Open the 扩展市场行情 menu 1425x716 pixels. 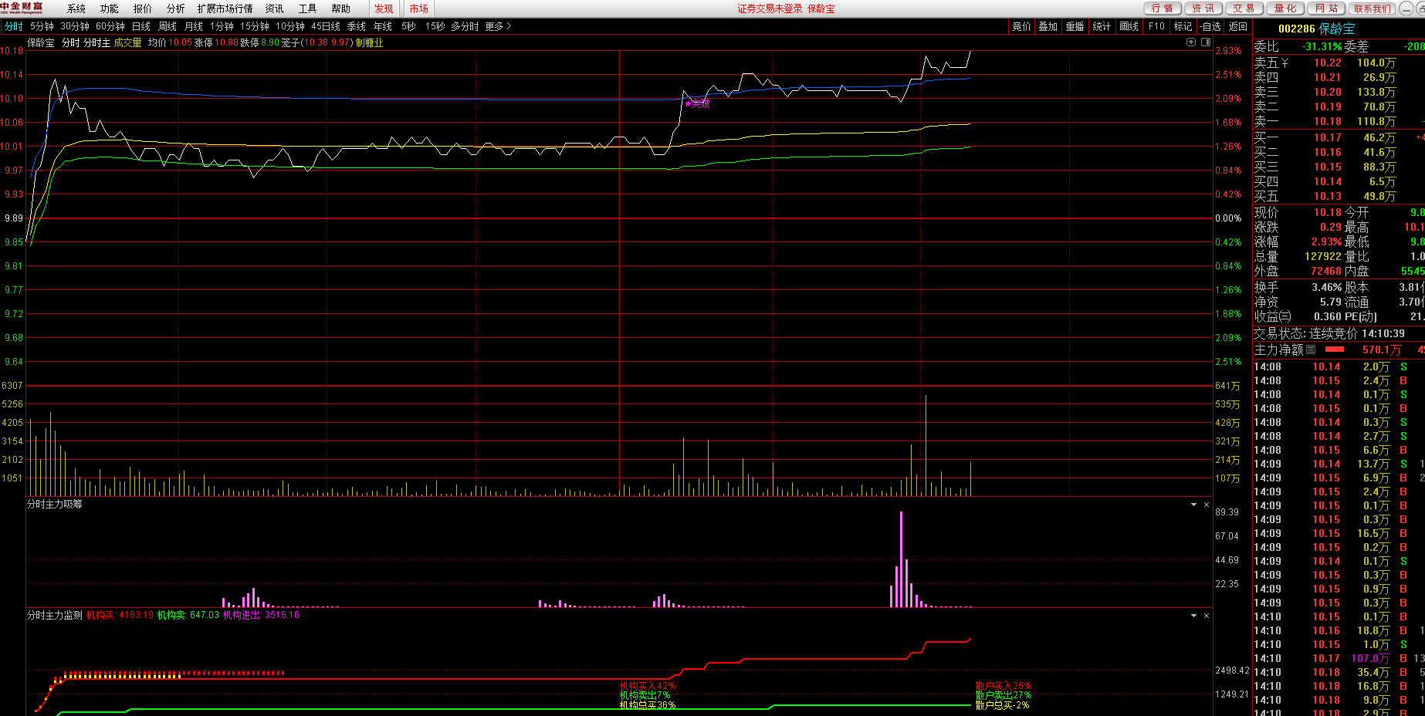click(225, 8)
